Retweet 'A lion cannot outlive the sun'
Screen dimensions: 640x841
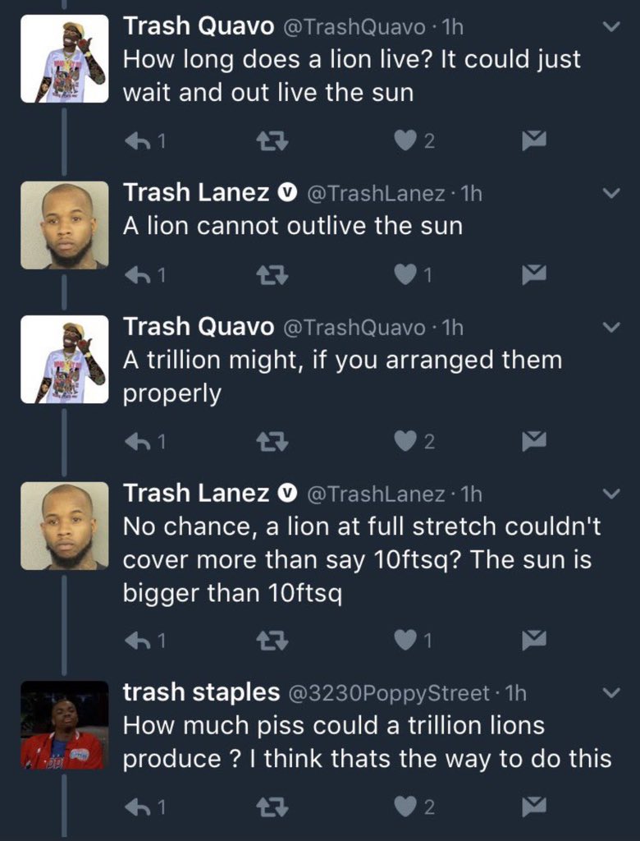point(272,275)
